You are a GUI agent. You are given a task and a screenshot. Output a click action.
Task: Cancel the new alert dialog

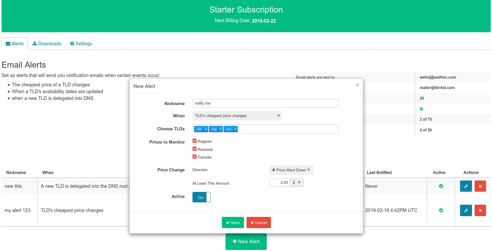point(258,223)
